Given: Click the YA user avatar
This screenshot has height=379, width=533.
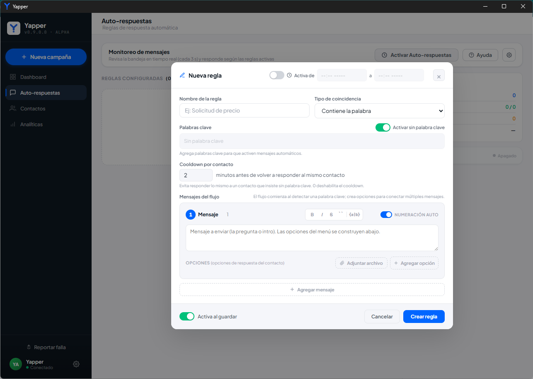Looking at the screenshot, I should (16, 364).
